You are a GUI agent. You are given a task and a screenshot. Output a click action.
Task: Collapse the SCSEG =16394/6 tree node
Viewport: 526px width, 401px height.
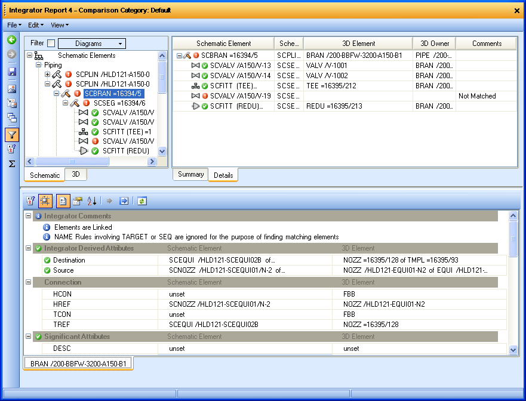point(66,103)
